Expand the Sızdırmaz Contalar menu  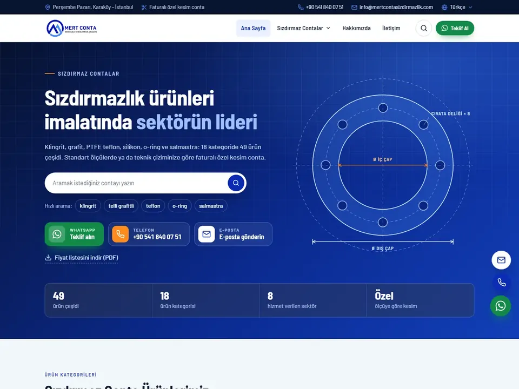303,28
